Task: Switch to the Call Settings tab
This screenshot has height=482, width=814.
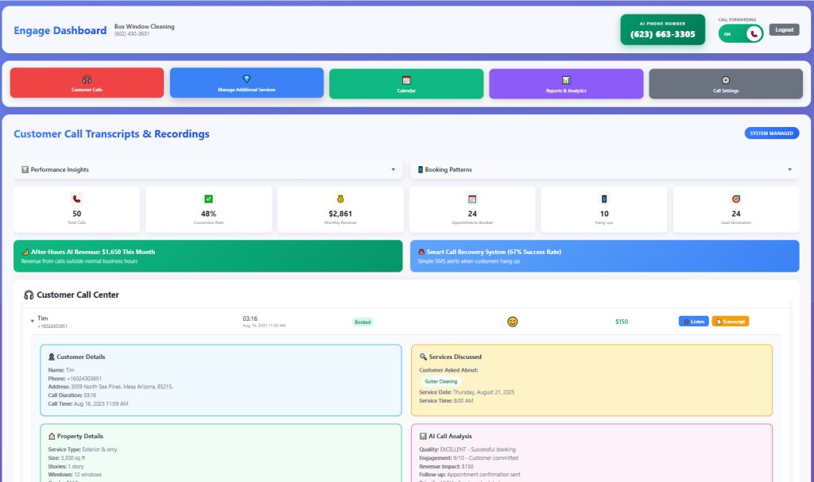Action: (x=726, y=83)
